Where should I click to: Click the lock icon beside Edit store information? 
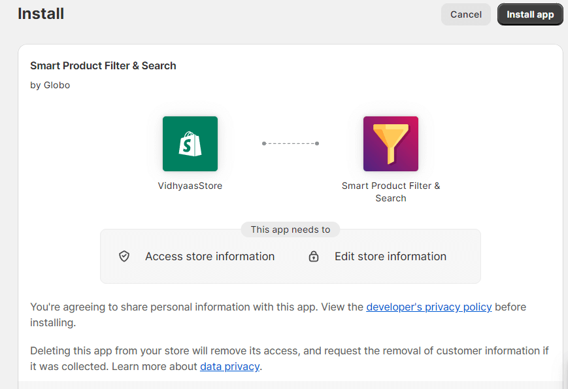click(314, 256)
